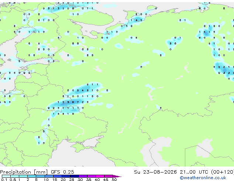Click the '10' legend scale label
This screenshot has height=181, width=234.
(46, 180)
